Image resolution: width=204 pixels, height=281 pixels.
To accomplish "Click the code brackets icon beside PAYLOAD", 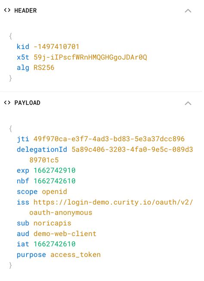I will [7, 103].
